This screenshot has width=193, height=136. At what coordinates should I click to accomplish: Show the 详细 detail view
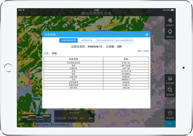click(x=54, y=53)
